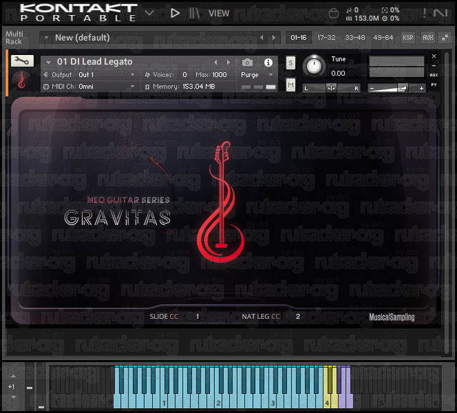Click the red guitar instrument icon
The height and width of the screenshot is (413, 457).
point(21,79)
